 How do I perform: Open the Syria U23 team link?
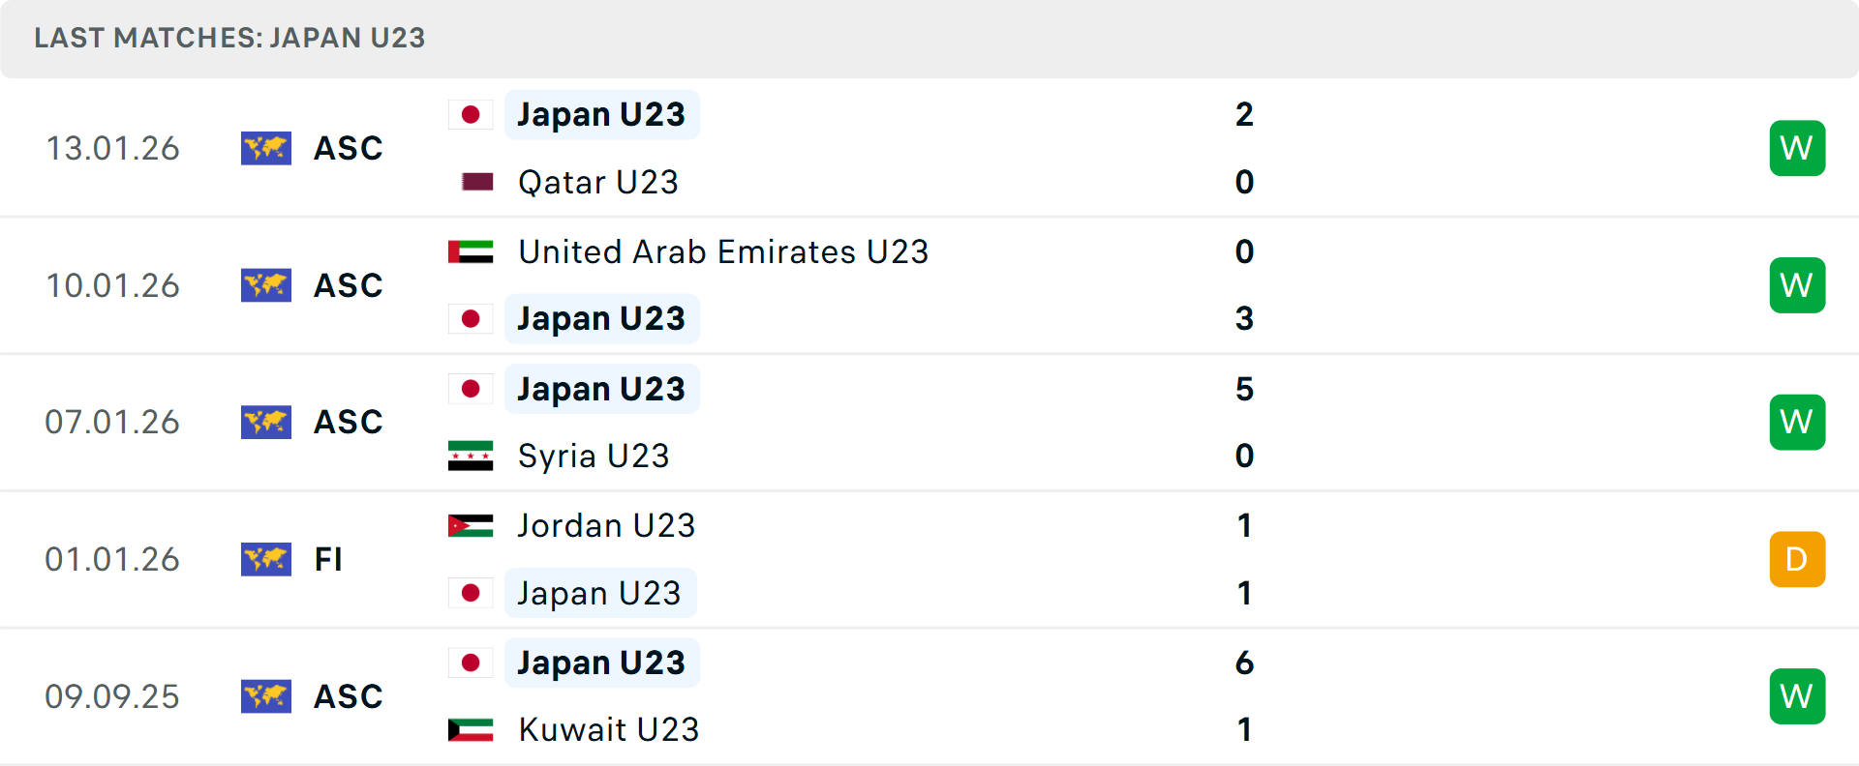[594, 456]
